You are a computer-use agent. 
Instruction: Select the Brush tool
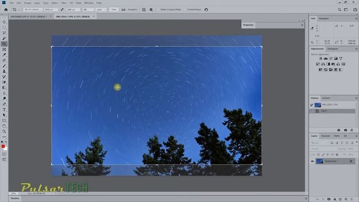click(x=4, y=66)
